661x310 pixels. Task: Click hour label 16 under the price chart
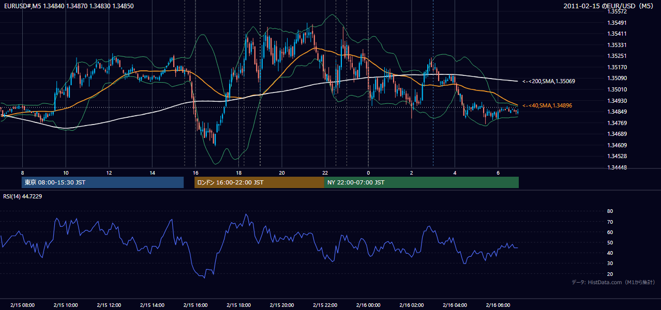(196, 173)
